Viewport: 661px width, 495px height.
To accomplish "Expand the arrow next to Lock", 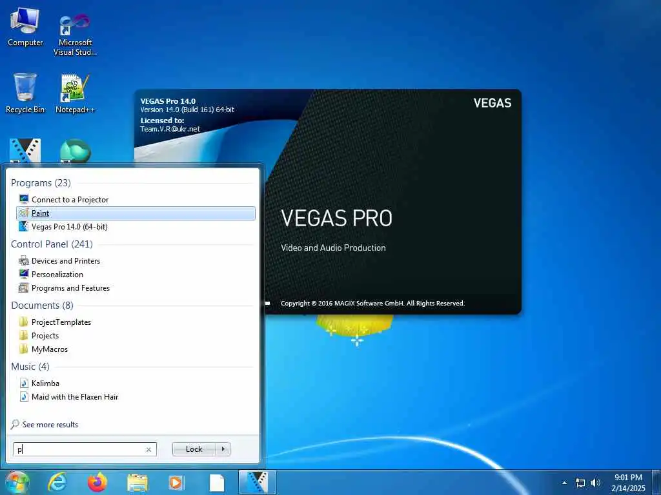I will tap(223, 449).
